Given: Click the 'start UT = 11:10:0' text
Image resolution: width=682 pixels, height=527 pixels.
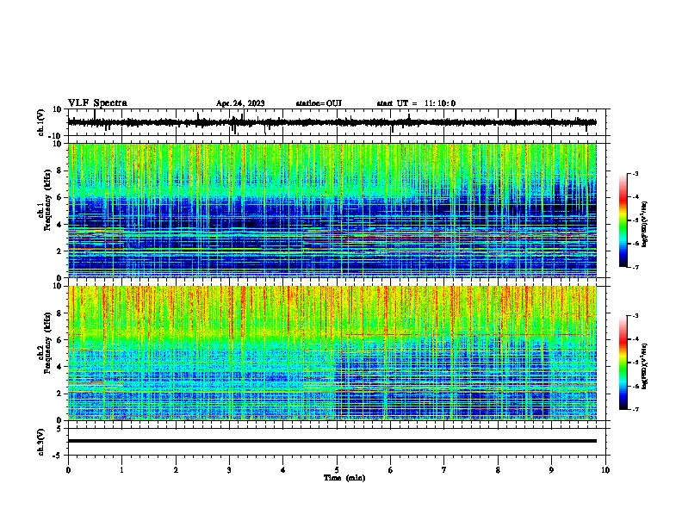Looking at the screenshot, I should pos(416,103).
